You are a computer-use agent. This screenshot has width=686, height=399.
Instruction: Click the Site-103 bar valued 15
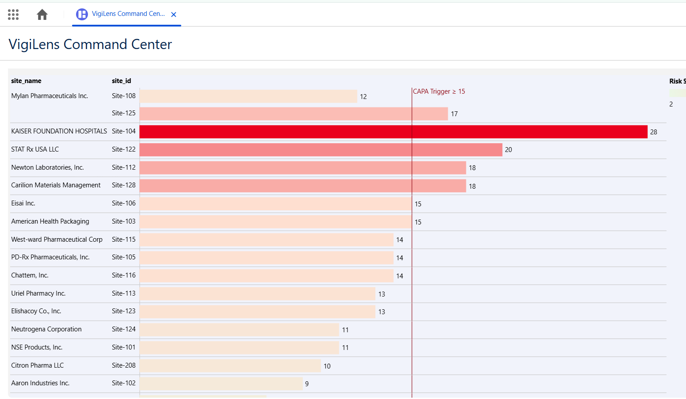[275, 222]
